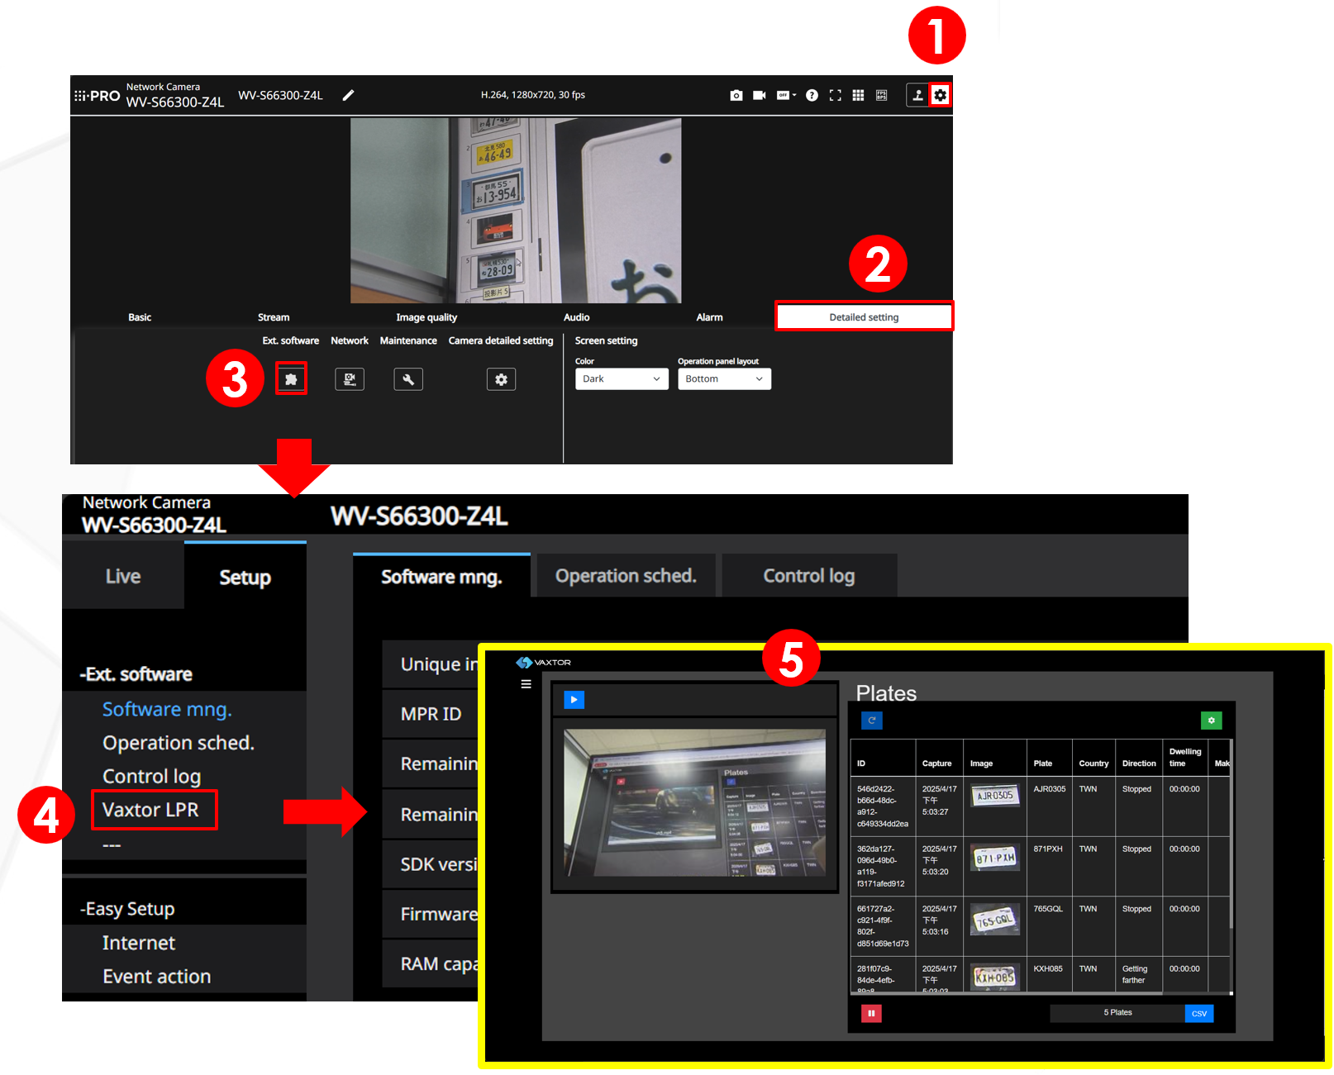Show FPS/BPS information overlay icon
Viewport: 1334px width, 1075px height.
882,96
